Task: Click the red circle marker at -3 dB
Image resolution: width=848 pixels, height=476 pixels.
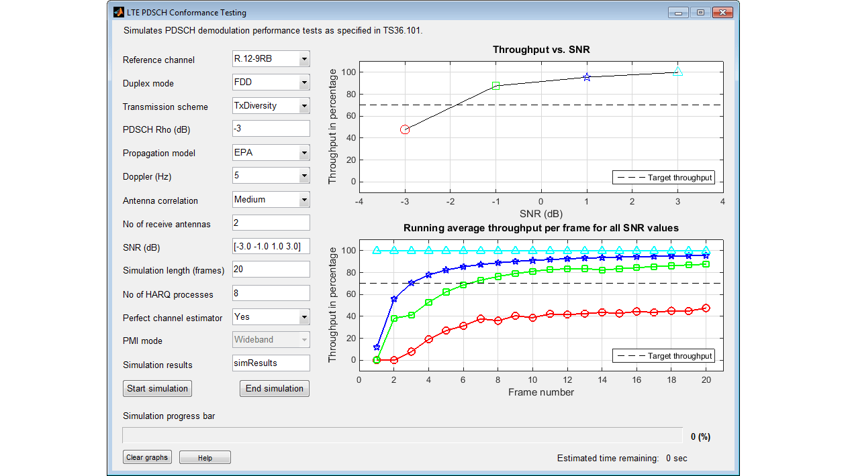Action: coord(405,129)
